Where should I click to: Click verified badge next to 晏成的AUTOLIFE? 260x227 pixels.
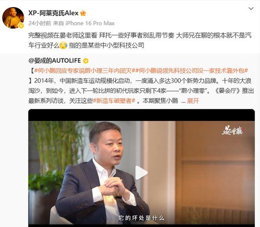click(x=85, y=61)
